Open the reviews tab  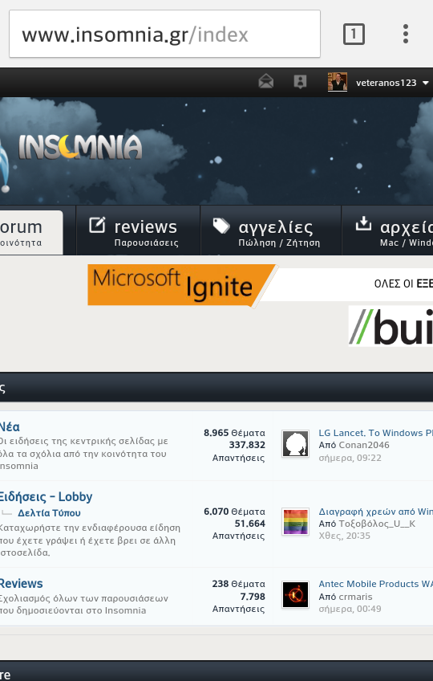pos(138,230)
